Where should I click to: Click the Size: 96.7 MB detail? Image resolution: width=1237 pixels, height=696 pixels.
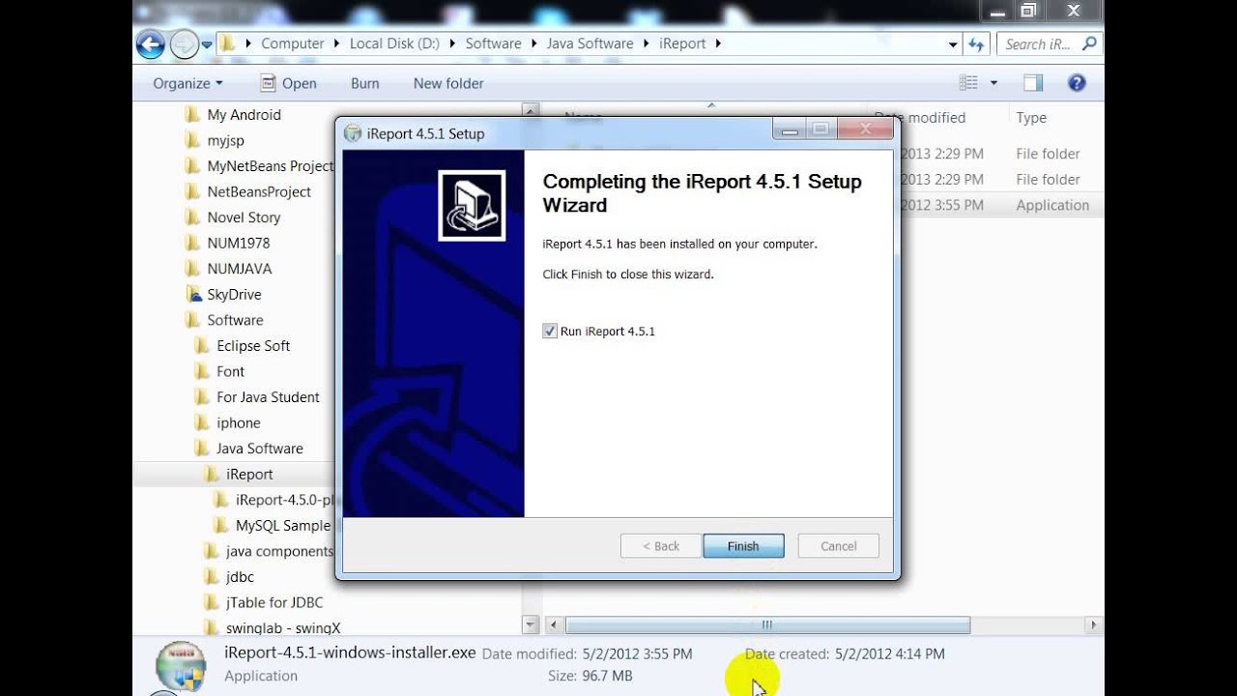coord(590,677)
